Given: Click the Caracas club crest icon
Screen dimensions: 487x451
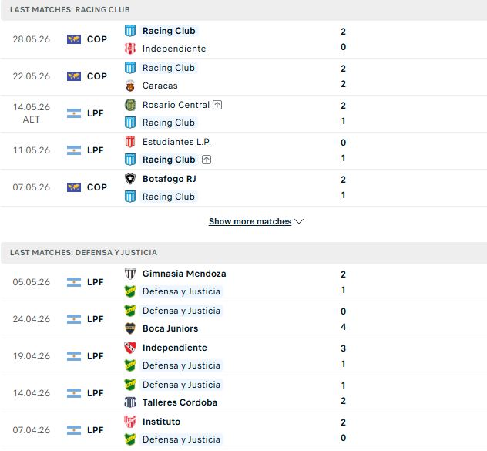Looking at the screenshot, I should (129, 86).
